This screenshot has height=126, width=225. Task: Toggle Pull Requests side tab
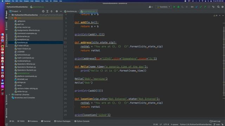6,41
